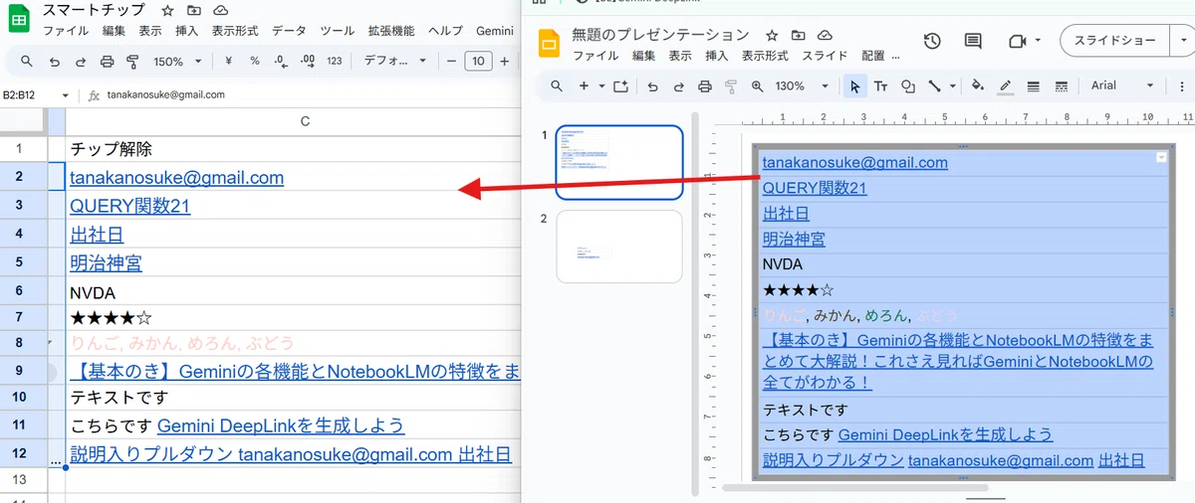Undo in the Sheets toolbar
The image size is (1195, 503).
[x=54, y=62]
